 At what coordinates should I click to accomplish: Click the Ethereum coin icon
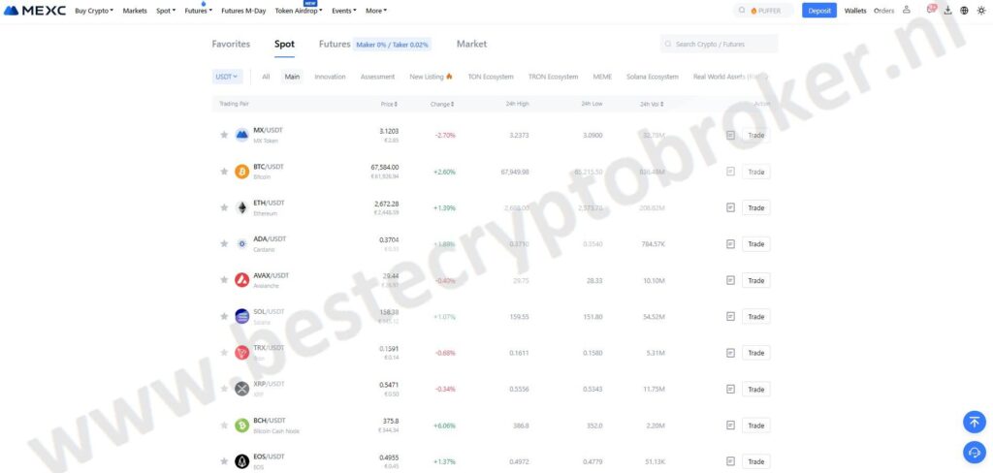[241, 207]
